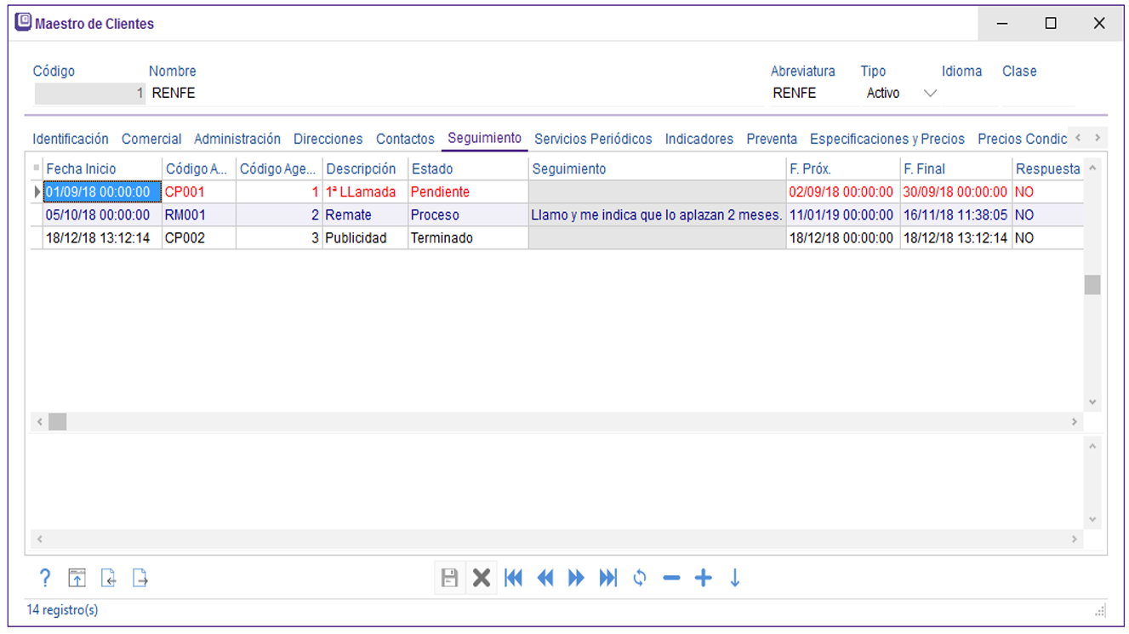This screenshot has height=634, width=1129.
Task: Open the Servicios Periódicos tab
Action: [593, 139]
